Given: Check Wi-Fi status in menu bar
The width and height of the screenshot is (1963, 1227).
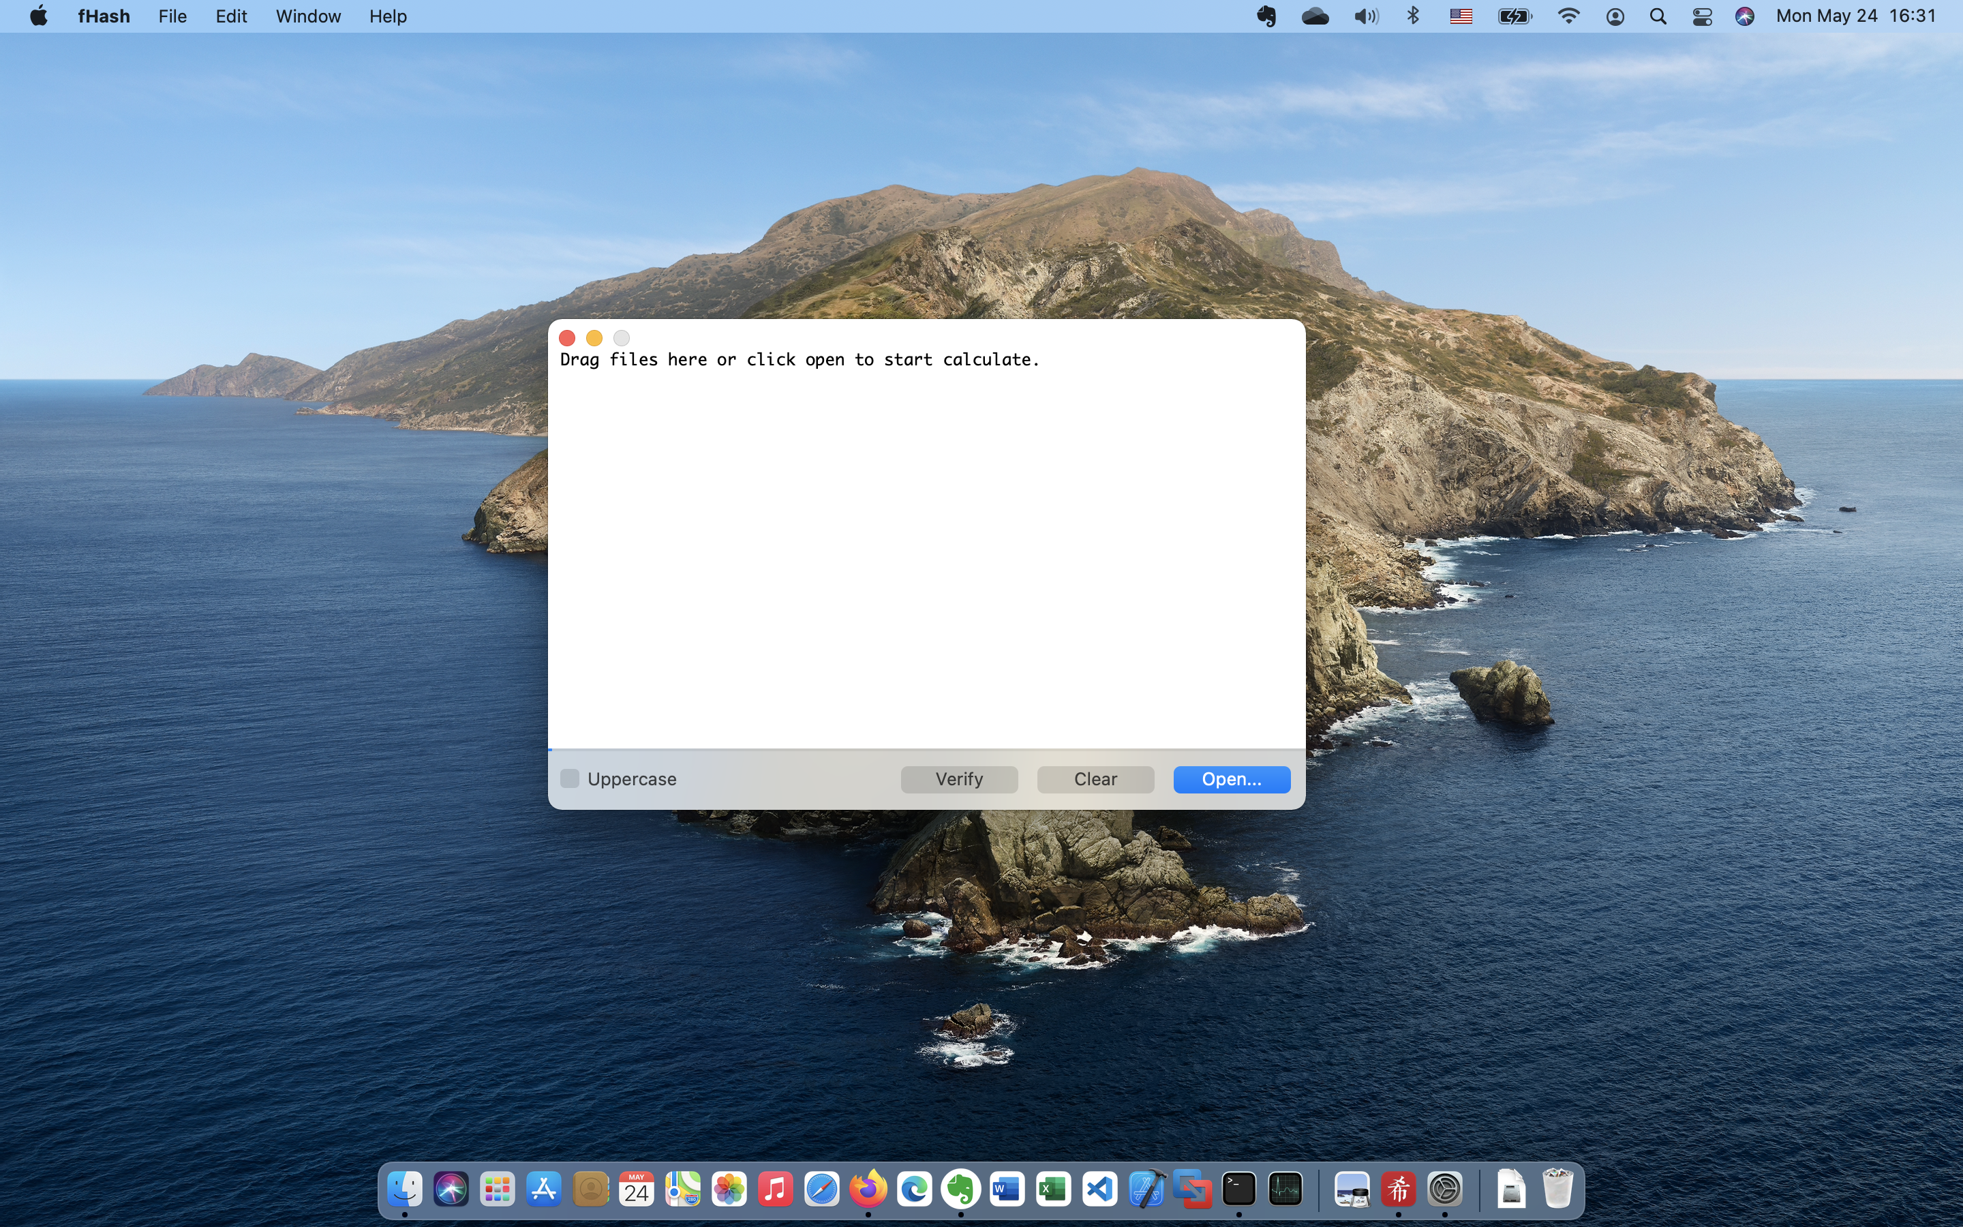Looking at the screenshot, I should point(1569,16).
